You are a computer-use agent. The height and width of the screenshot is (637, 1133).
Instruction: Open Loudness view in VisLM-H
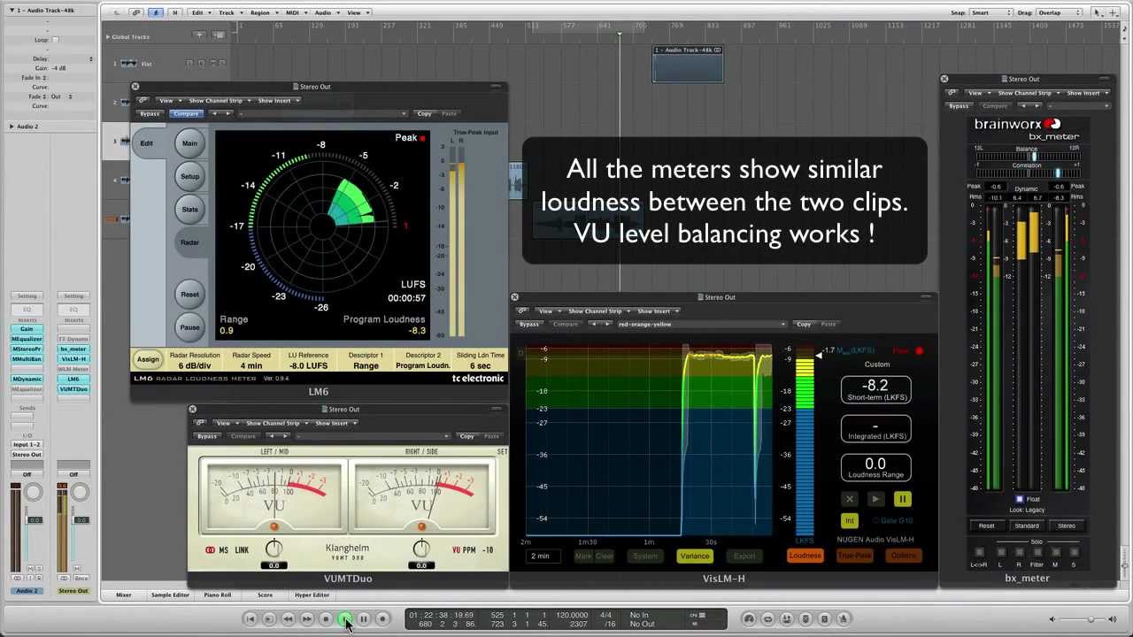coord(805,556)
